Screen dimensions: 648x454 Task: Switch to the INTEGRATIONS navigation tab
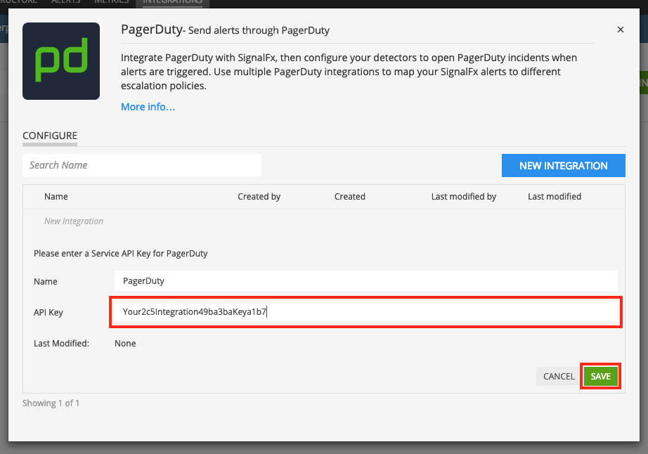(172, 2)
